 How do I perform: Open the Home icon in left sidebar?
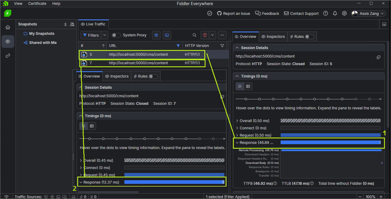click(8, 27)
